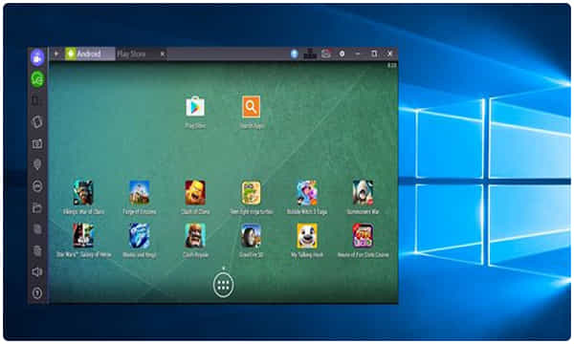The image size is (574, 344).
Task: Close the Play Store tab
Action: point(163,54)
